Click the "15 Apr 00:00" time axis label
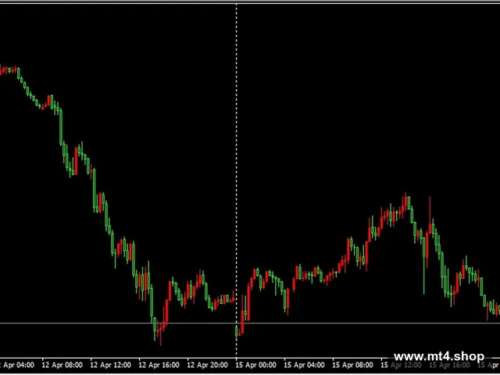 coord(256,365)
